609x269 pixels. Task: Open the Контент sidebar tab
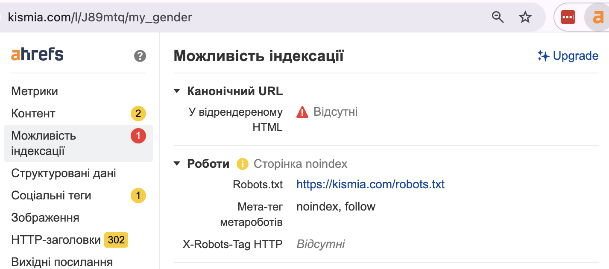(33, 114)
